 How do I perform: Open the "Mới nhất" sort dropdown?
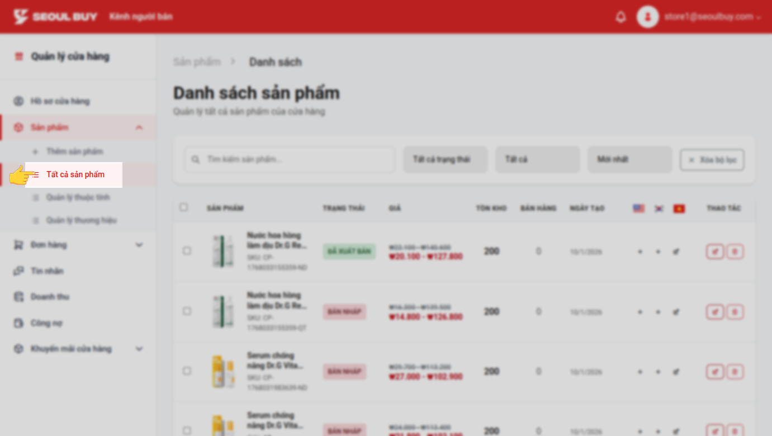[x=629, y=159]
